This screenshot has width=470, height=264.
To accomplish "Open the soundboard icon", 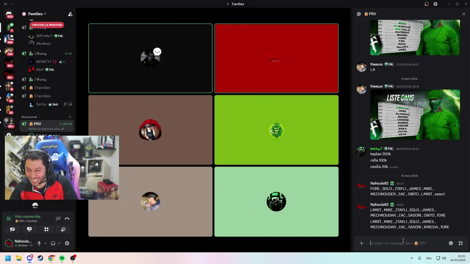I will pyautogui.click(x=63, y=229).
